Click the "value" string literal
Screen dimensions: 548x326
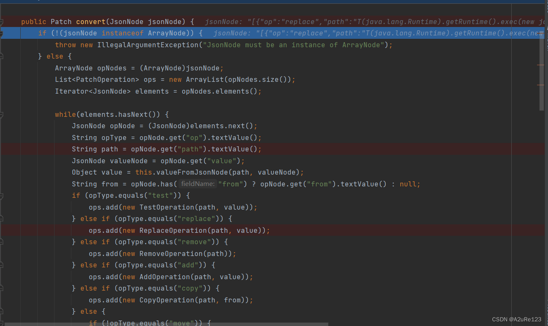(x=222, y=161)
